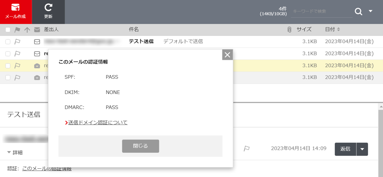Open the 送信ドメイン認証について link
This screenshot has height=177, width=383.
pyautogui.click(x=98, y=122)
